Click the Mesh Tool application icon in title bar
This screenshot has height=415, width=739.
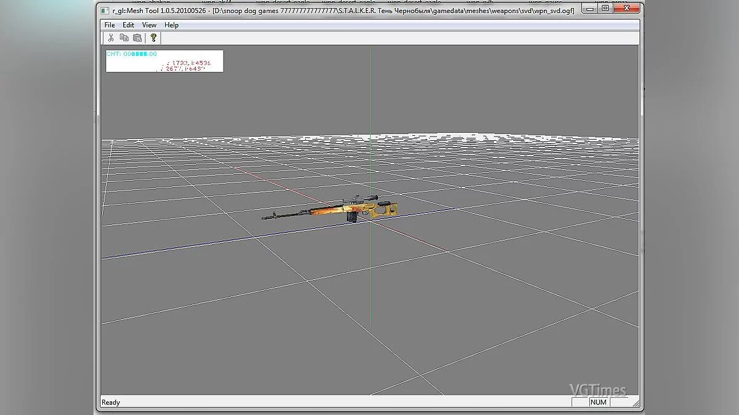(105, 9)
